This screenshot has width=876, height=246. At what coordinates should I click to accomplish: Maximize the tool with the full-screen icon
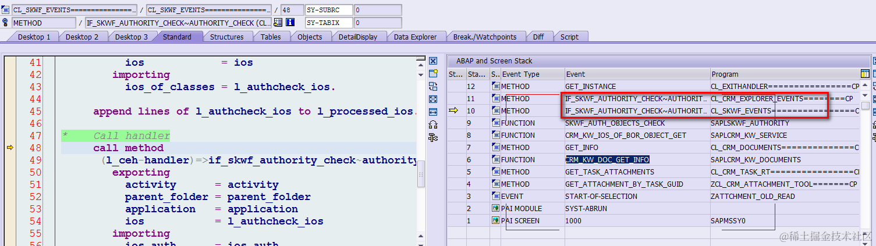[433, 99]
